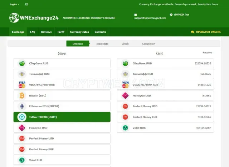This screenshot has width=229, height=167.
Task: Select Perfect Money USD in Get list
Action: pos(165,106)
